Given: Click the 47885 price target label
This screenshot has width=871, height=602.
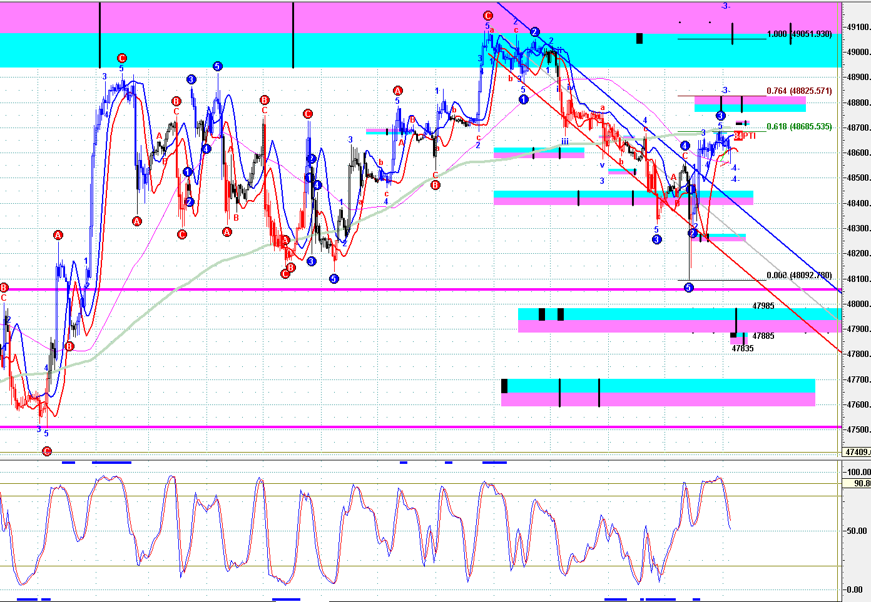Looking at the screenshot, I should click(x=763, y=336).
